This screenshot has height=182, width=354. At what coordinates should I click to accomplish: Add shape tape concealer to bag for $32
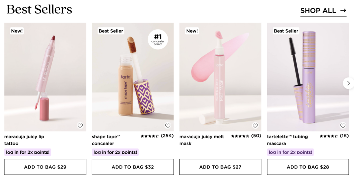[133, 167]
